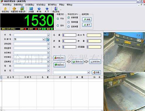Click the 退出系统 exit icon
145x111 pixels.
pos(56,10)
